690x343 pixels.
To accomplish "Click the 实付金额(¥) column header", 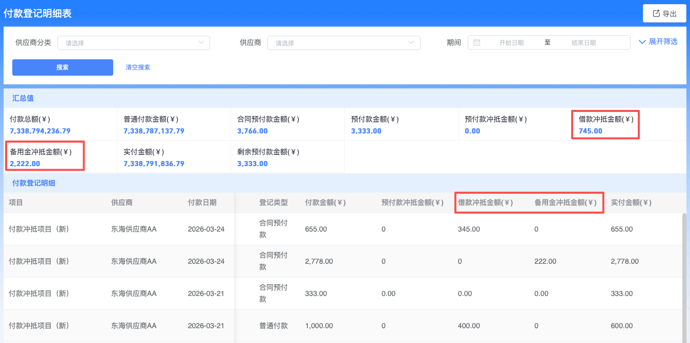I will pos(631,203).
